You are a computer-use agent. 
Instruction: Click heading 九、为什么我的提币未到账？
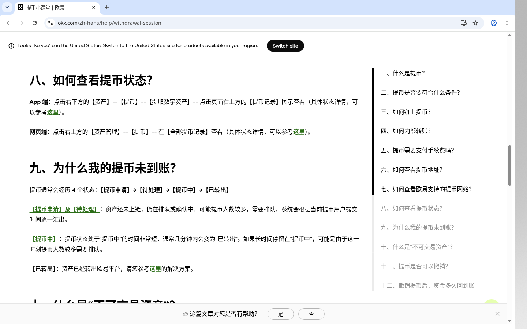tap(103, 168)
